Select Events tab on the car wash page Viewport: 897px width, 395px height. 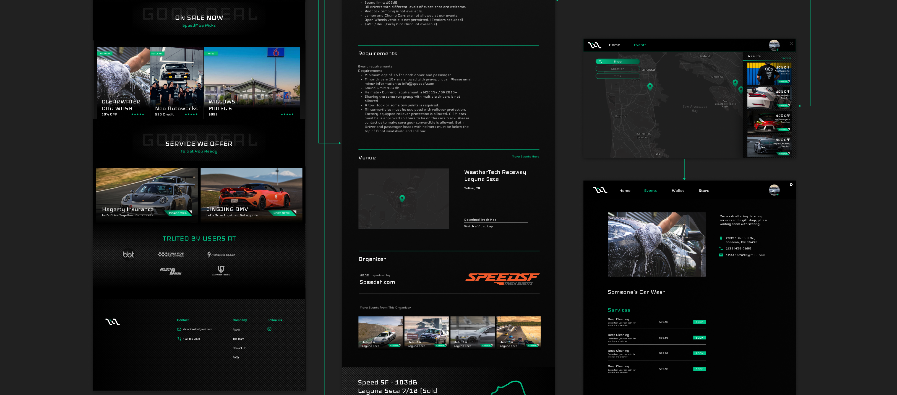tap(650, 191)
